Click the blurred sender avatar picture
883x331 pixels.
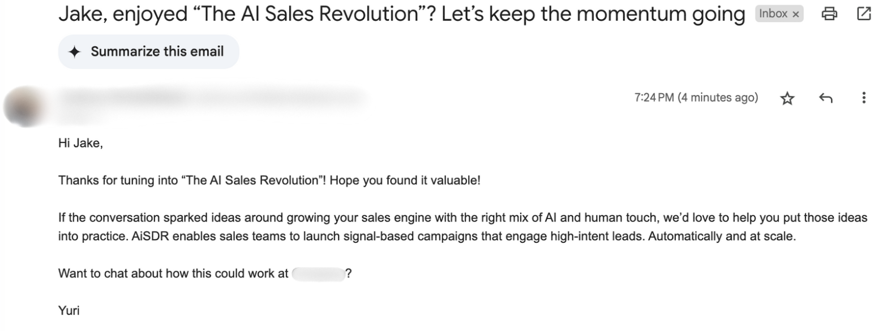coord(24,106)
